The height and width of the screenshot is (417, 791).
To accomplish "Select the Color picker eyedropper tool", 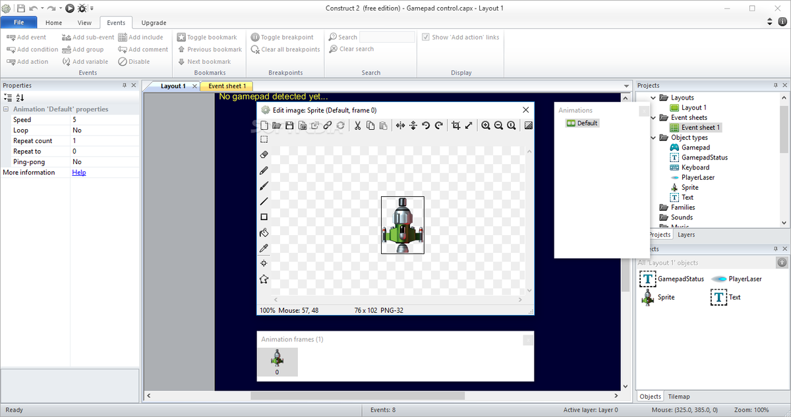I will [x=264, y=248].
